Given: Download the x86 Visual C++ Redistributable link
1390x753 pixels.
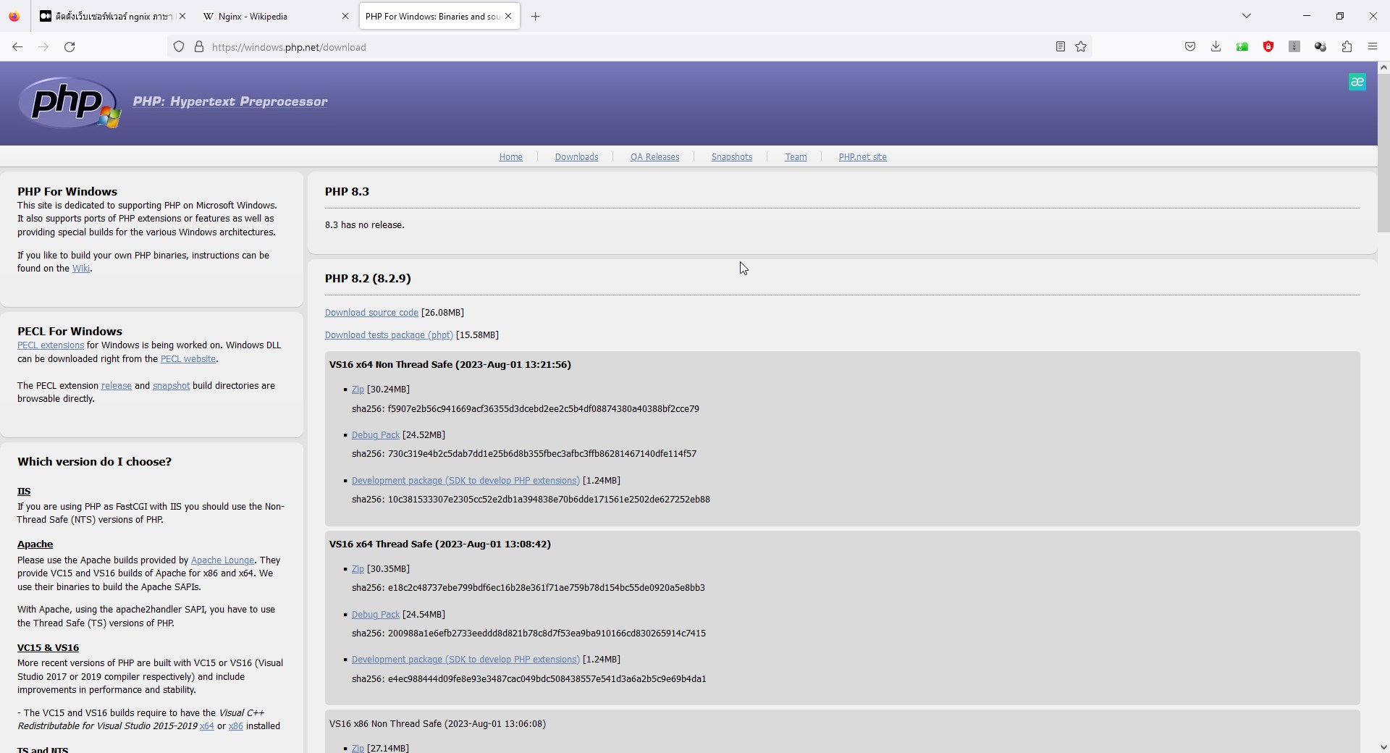Looking at the screenshot, I should point(236,726).
